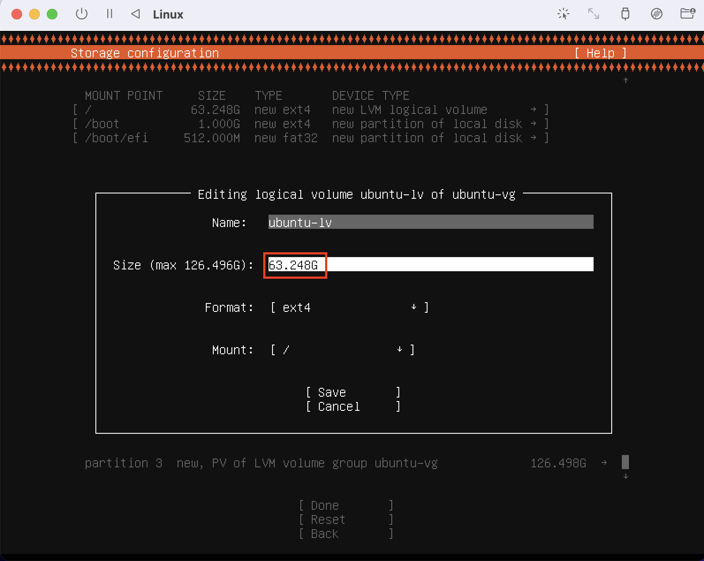
Task: Click the Storage configuration title text
Action: pyautogui.click(x=145, y=53)
